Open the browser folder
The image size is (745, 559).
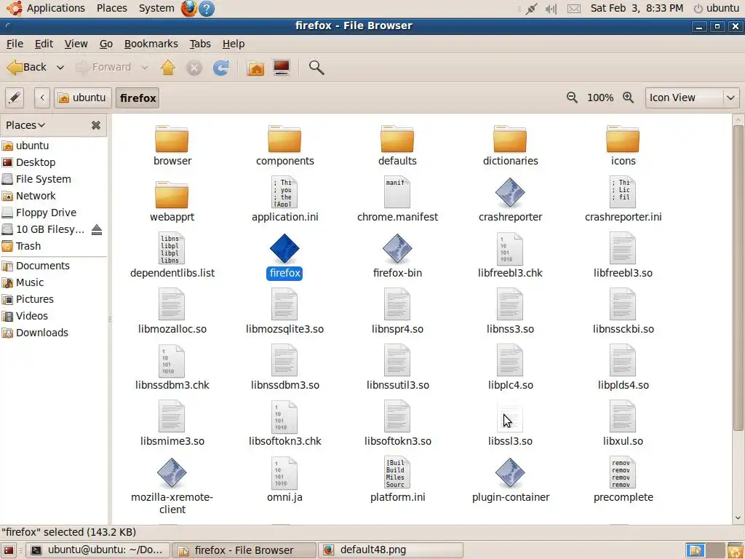tap(172, 146)
